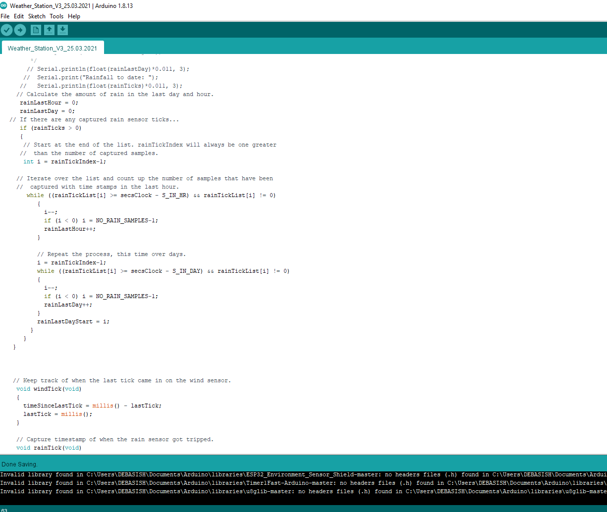Click the "int i = rainTickIndex-1;" line
Screen dimensions: 607x512
(64, 161)
